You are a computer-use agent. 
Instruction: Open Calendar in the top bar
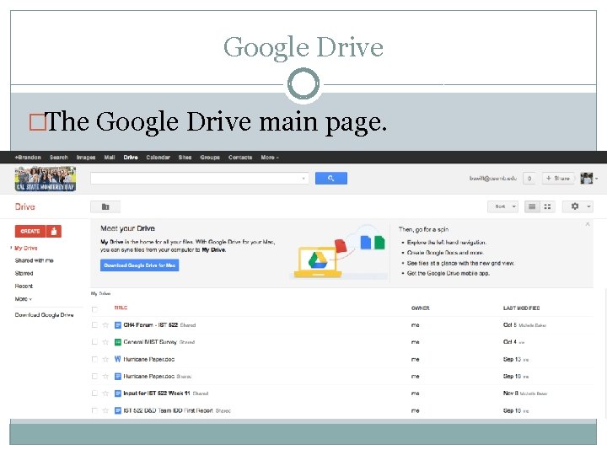pyautogui.click(x=158, y=158)
